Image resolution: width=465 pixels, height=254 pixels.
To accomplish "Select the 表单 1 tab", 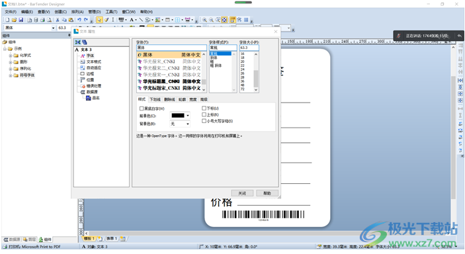I will point(112,239).
